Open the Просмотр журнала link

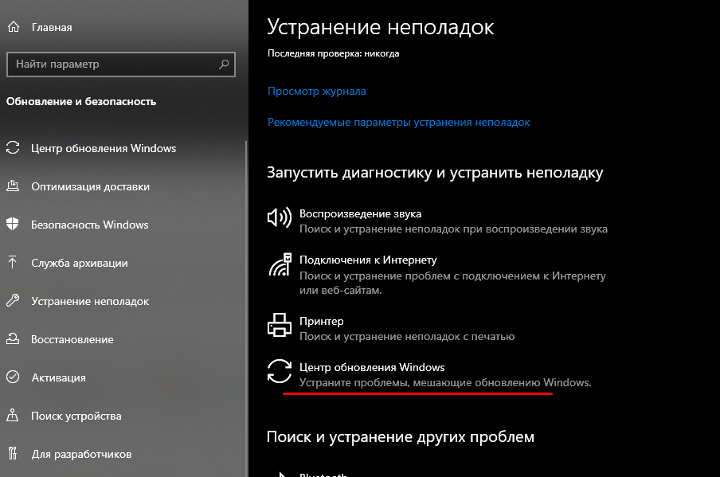pyautogui.click(x=317, y=91)
